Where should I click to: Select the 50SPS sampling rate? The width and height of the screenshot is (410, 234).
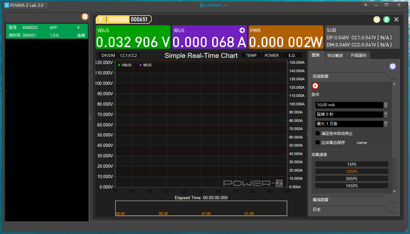click(x=351, y=178)
